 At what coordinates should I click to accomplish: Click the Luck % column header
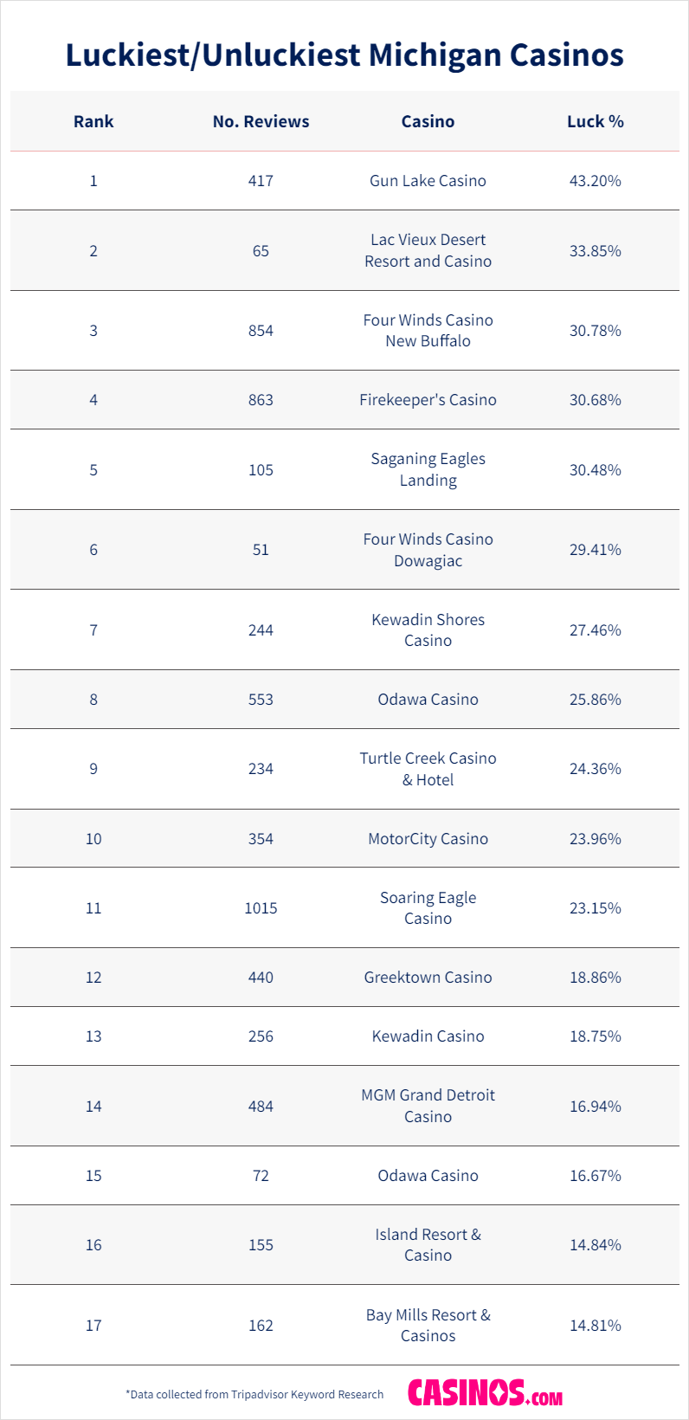595,122
